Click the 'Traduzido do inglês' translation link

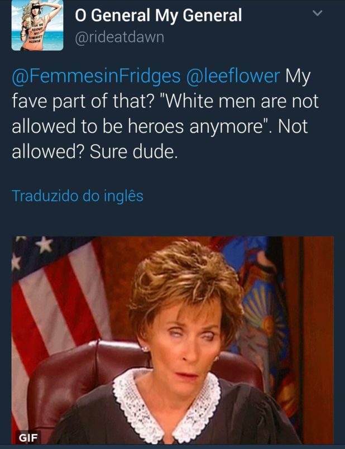pos(78,196)
